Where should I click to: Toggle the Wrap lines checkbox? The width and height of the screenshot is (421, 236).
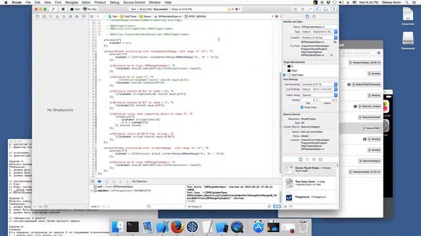click(x=302, y=108)
